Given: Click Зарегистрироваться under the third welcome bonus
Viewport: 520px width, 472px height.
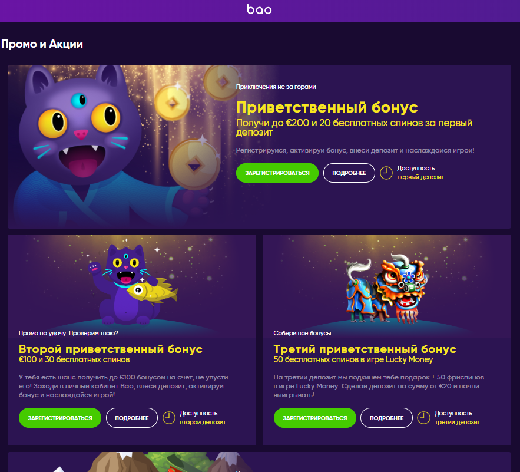Looking at the screenshot, I should coord(314,418).
